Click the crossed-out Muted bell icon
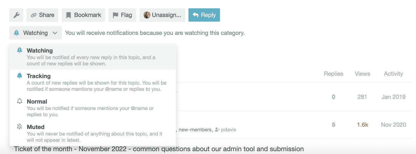Viewport: 416px width, 154px height. (20, 127)
